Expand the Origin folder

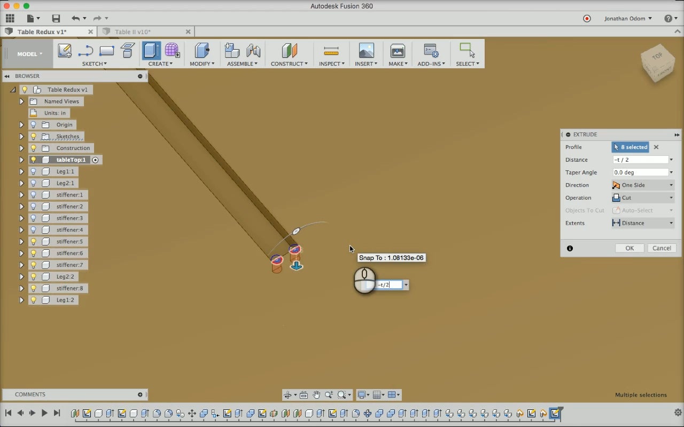(21, 124)
